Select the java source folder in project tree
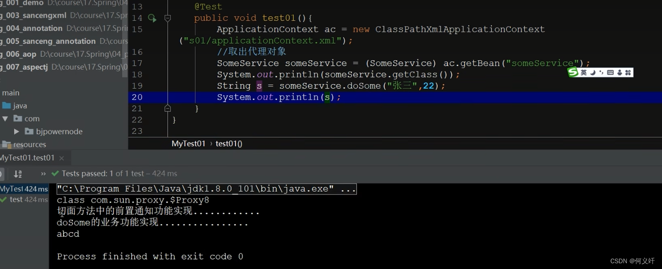 tap(15, 106)
